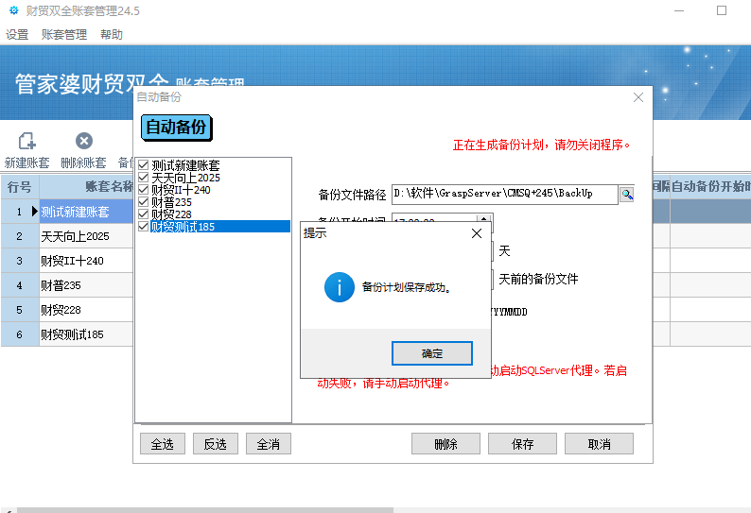Select row 1 测试新建账套 in main table
This screenshot has width=751, height=513.
click(x=86, y=212)
